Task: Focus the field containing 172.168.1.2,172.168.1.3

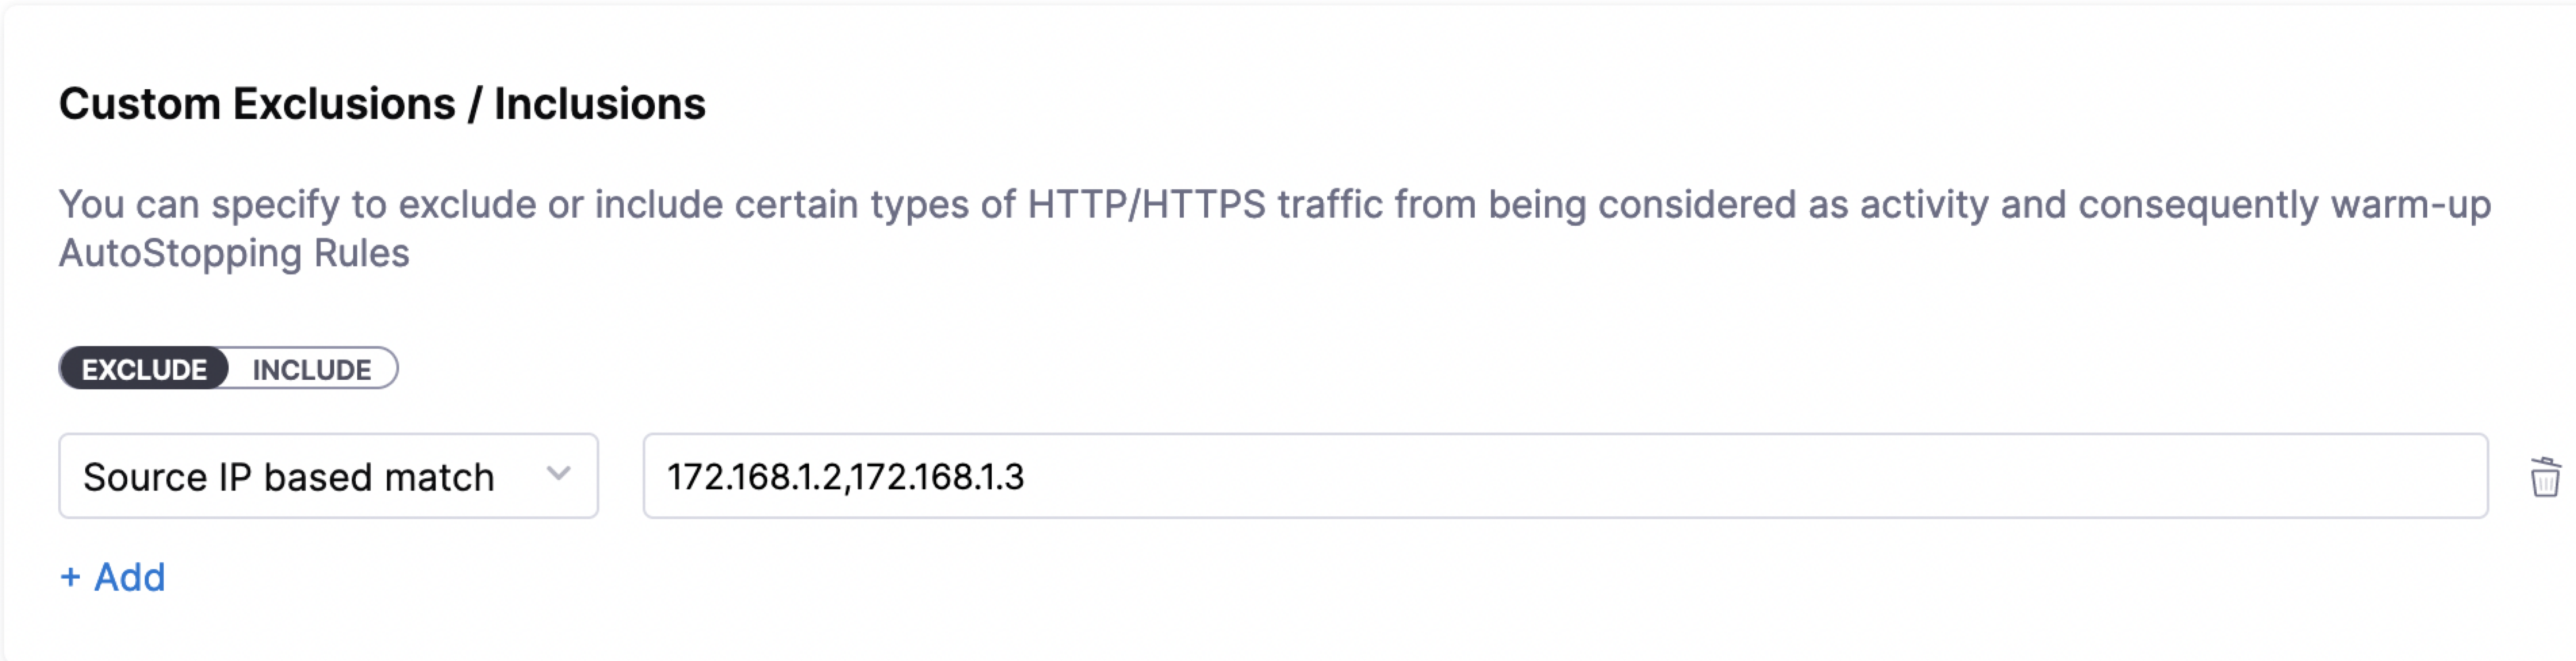Action: 1564,476
